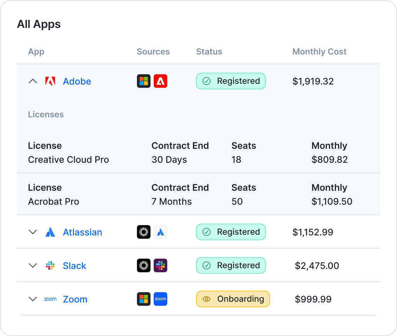Viewport: 397px width, 336px height.
Task: Click Adobe's Registered status badge
Action: point(231,81)
